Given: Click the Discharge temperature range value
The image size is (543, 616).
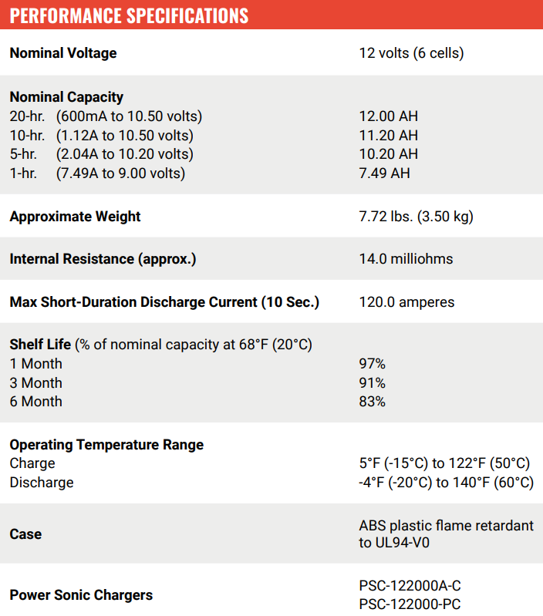Looking at the screenshot, I should coord(447,483).
